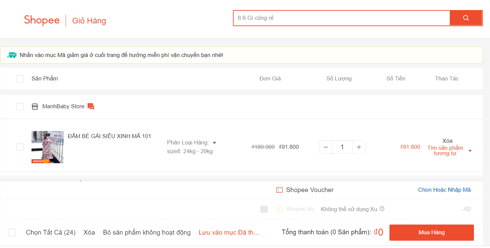
Task: Expand the Tìm sản phẩm tương tự arrow
Action: (470, 151)
